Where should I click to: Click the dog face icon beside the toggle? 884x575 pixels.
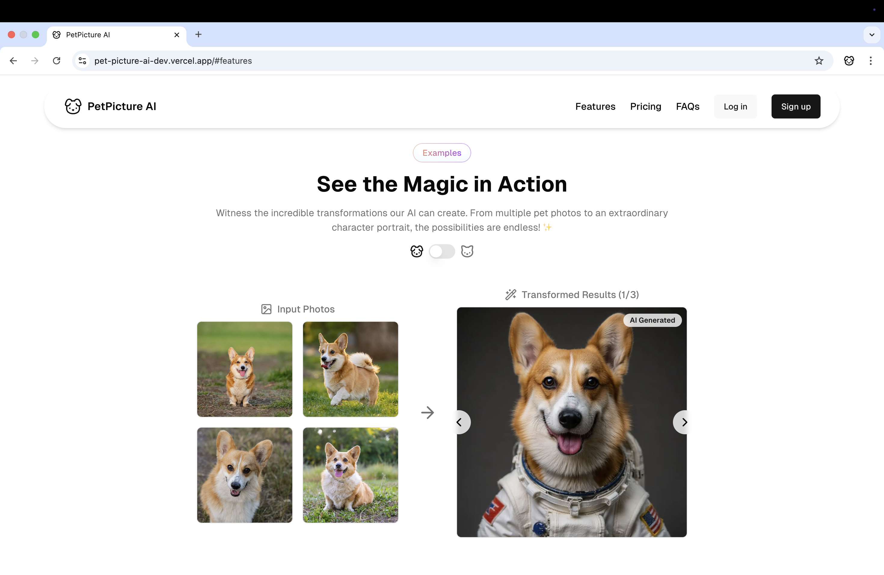417,251
